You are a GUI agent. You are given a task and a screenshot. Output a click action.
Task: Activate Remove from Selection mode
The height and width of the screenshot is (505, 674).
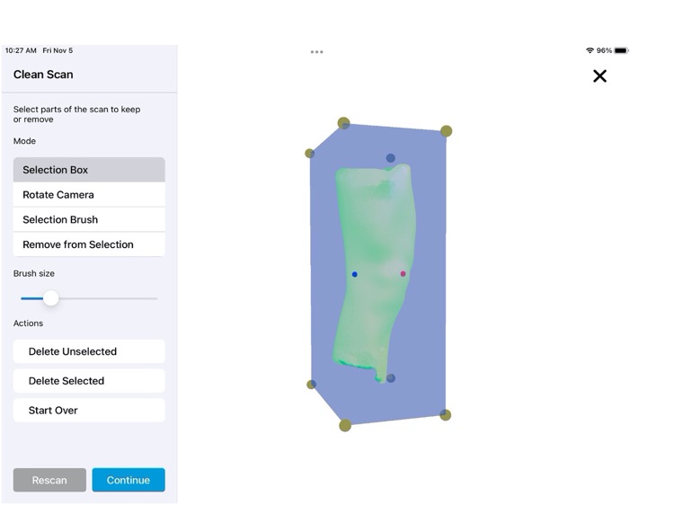coord(89,244)
